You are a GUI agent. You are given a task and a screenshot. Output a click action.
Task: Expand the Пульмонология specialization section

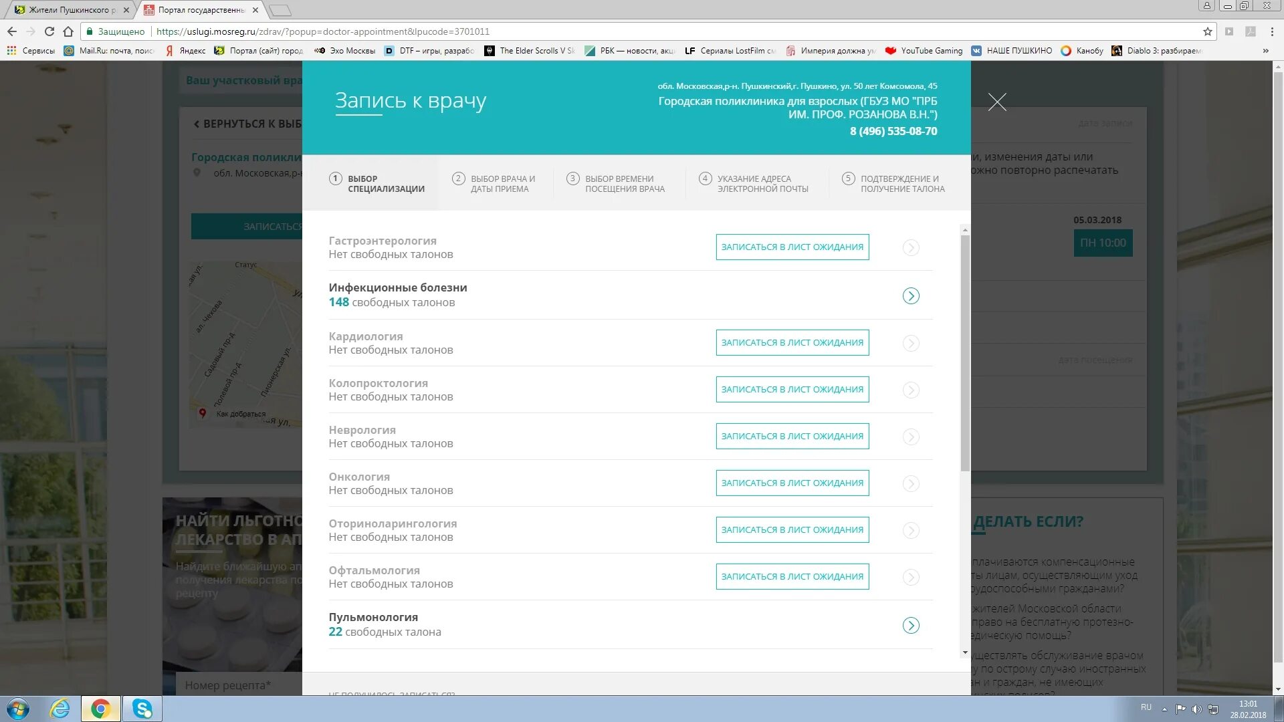(910, 624)
